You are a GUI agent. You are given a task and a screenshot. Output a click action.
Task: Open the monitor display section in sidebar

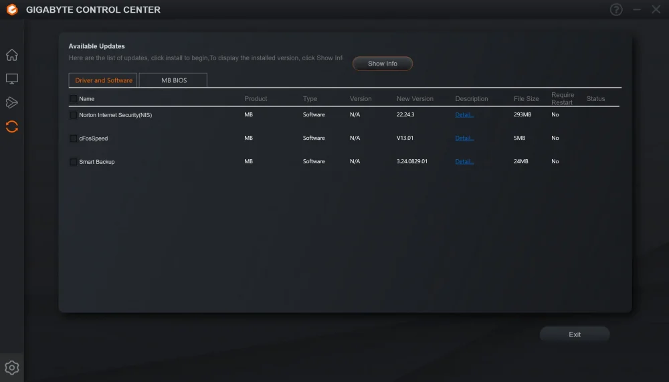tap(12, 79)
